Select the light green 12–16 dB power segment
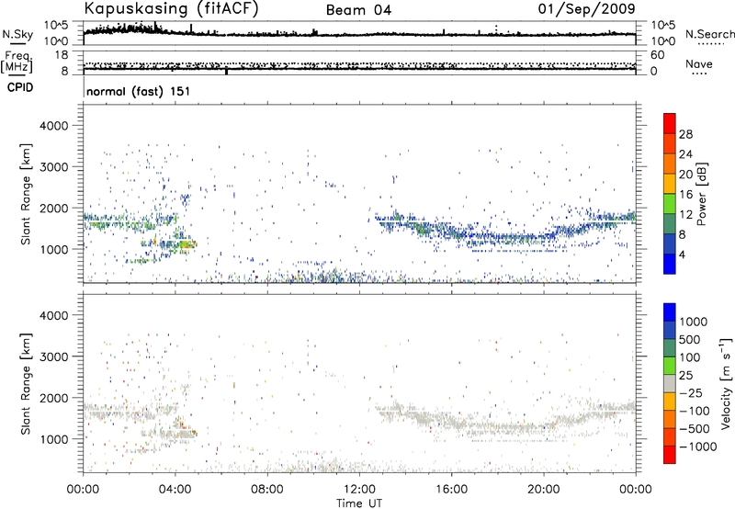Image resolution: width=735 pixels, height=509 pixels. [670, 203]
